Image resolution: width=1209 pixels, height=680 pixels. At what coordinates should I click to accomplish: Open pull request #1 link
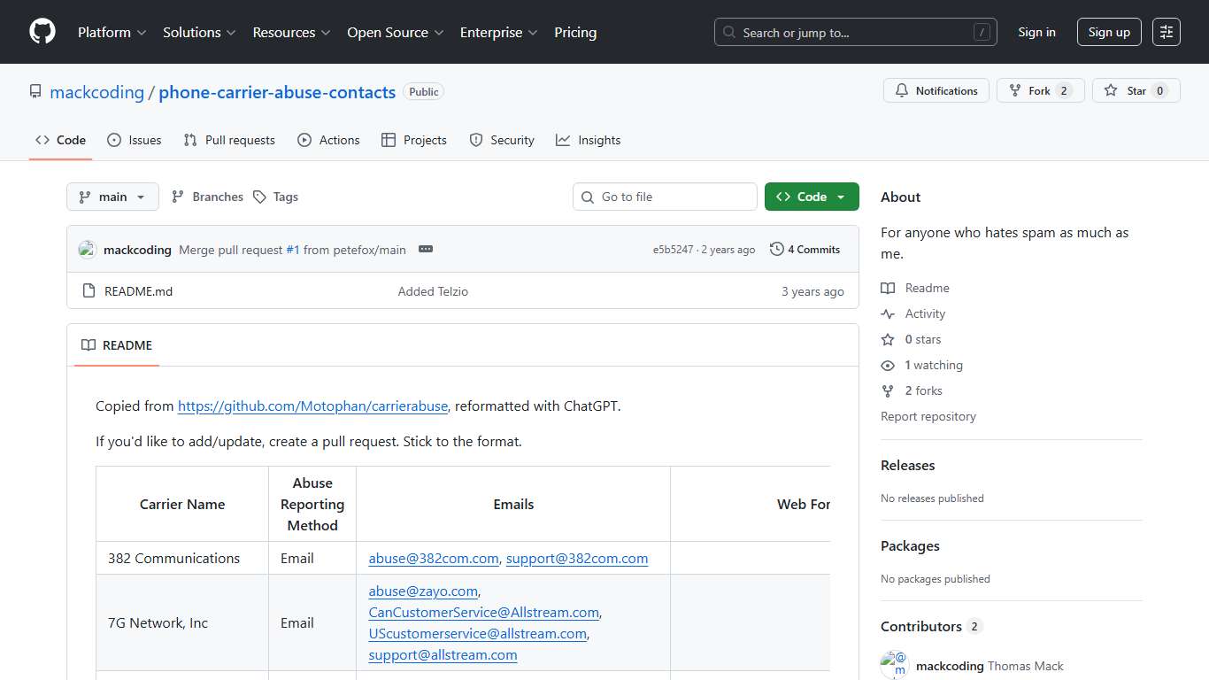pos(292,250)
